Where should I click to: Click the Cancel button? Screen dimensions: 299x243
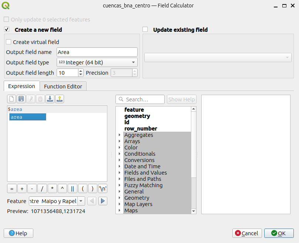[x=247, y=233]
